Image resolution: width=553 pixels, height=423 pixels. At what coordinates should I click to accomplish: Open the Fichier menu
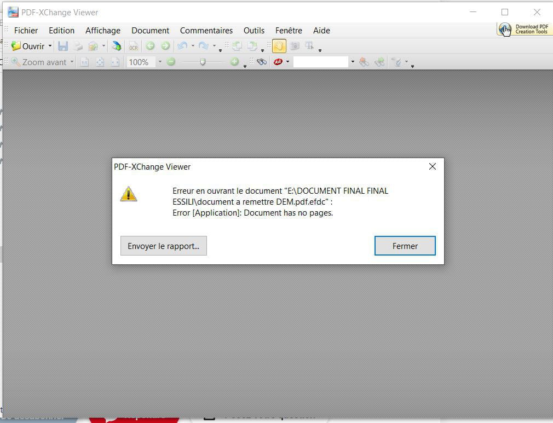click(x=26, y=31)
